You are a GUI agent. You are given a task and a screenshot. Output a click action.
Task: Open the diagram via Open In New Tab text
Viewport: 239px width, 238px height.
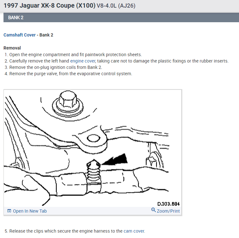30,211
